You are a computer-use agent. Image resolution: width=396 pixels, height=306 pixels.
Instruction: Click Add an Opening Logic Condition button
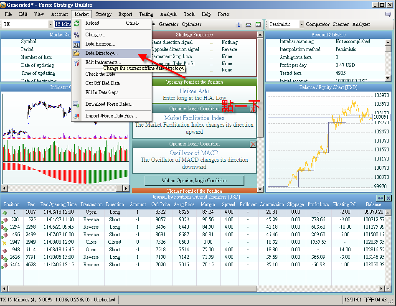(x=194, y=181)
